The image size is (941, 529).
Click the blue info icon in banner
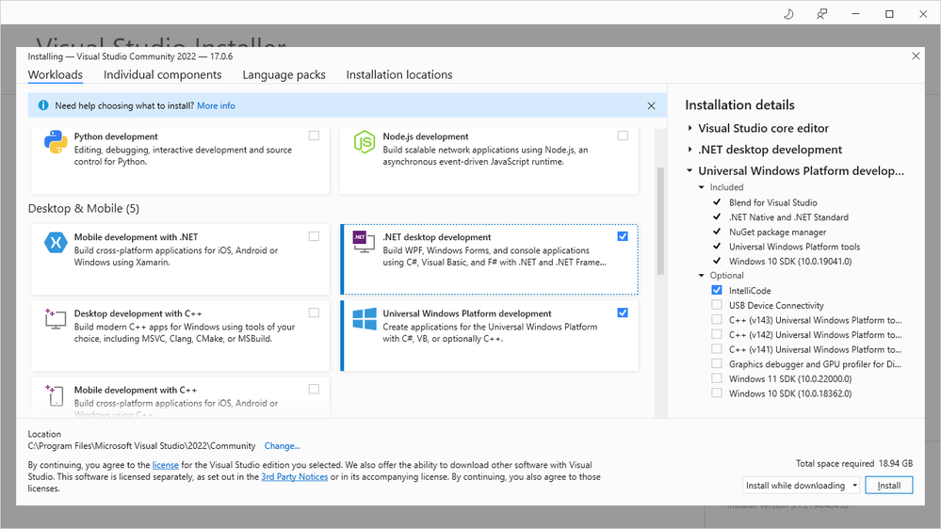tap(43, 105)
